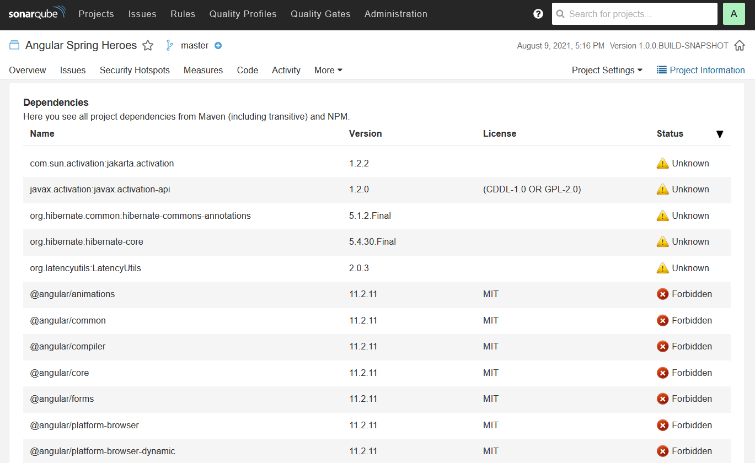Select javax.activation:javax.activation-api name cell
Viewport: 755px width, 463px height.
click(100, 189)
